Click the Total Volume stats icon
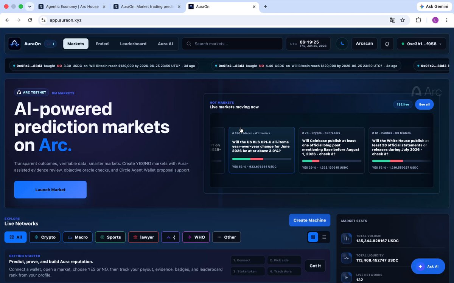This screenshot has height=283, width=454. pos(347,238)
